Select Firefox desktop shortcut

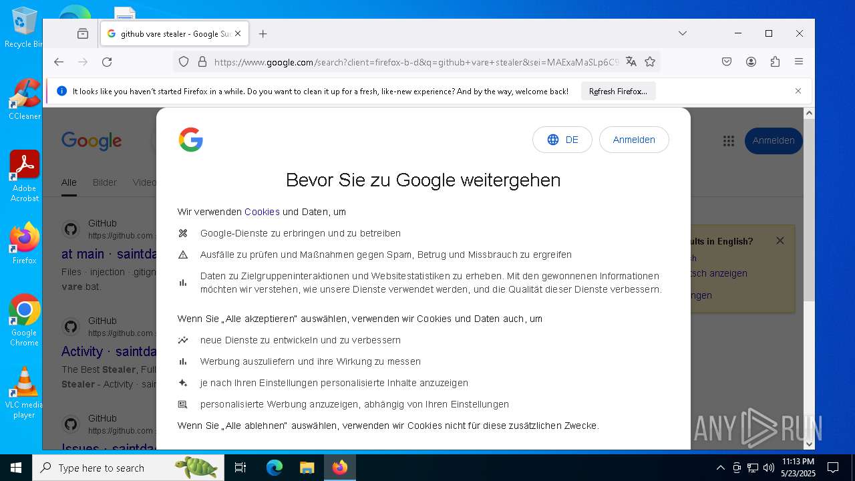coord(24,243)
